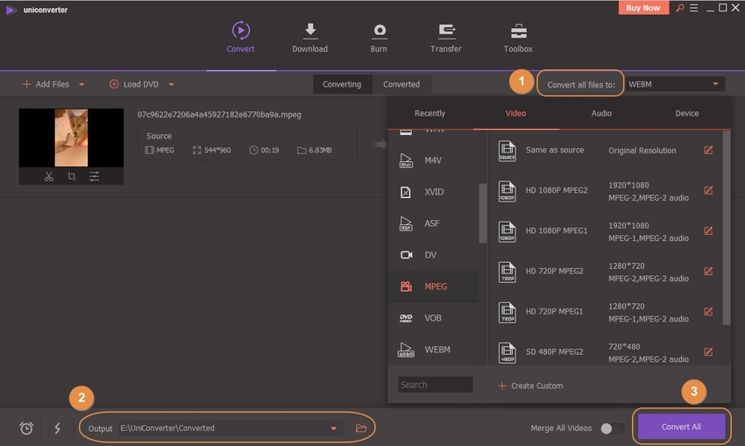The height and width of the screenshot is (446, 745).
Task: Open the Toolbox section
Action: 518,37
